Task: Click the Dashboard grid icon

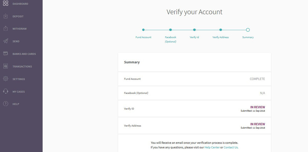Action: point(6,4)
